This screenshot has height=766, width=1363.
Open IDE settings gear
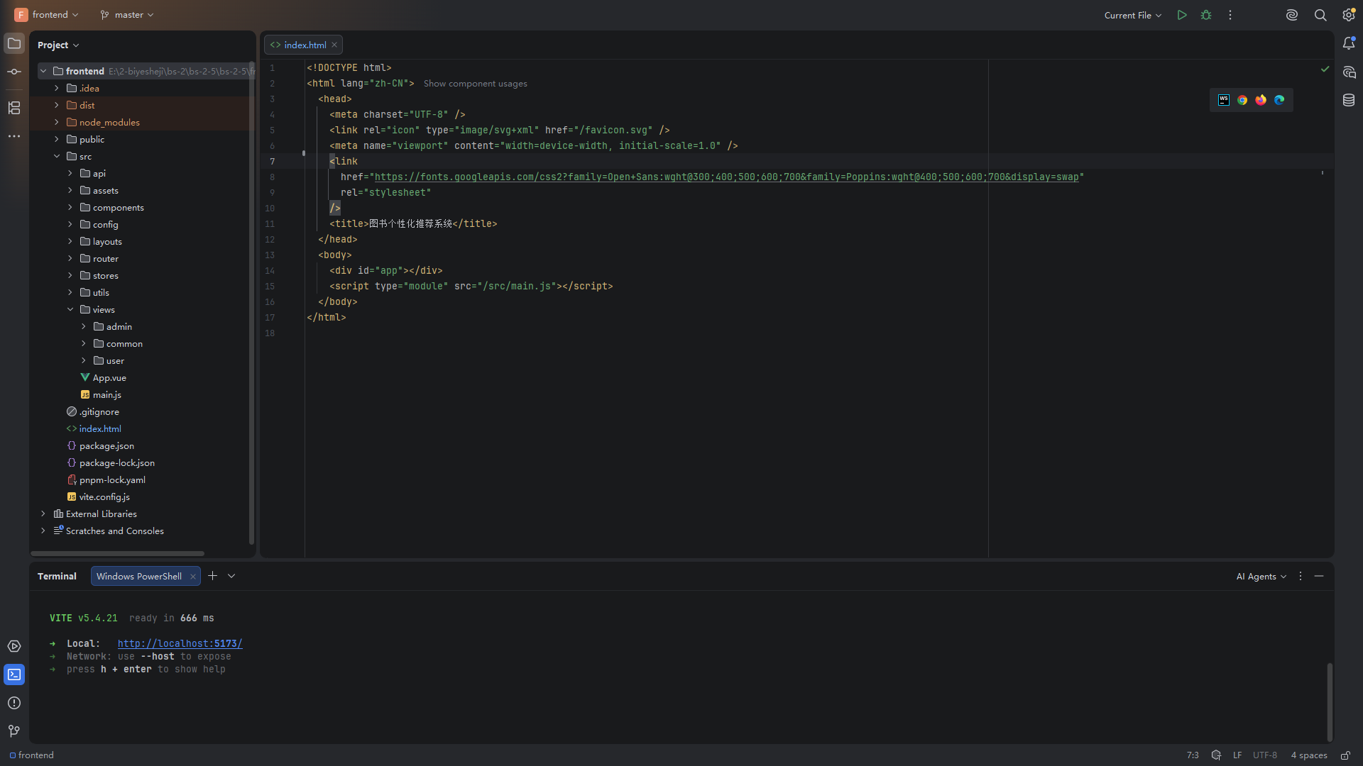pos(1349,15)
